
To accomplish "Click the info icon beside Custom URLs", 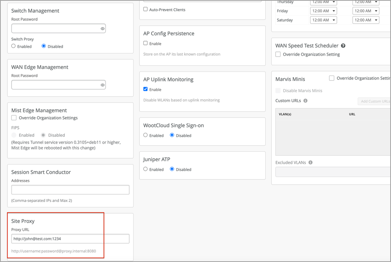I will click(x=305, y=101).
